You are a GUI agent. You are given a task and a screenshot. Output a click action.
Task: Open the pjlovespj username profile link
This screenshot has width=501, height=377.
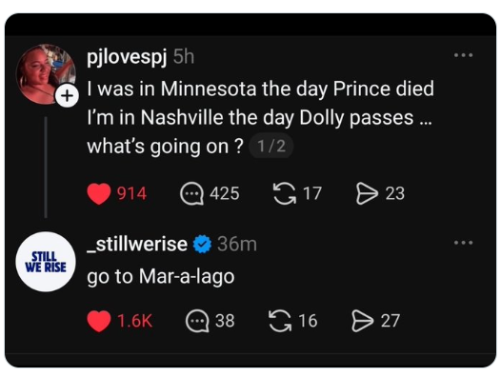tap(128, 57)
